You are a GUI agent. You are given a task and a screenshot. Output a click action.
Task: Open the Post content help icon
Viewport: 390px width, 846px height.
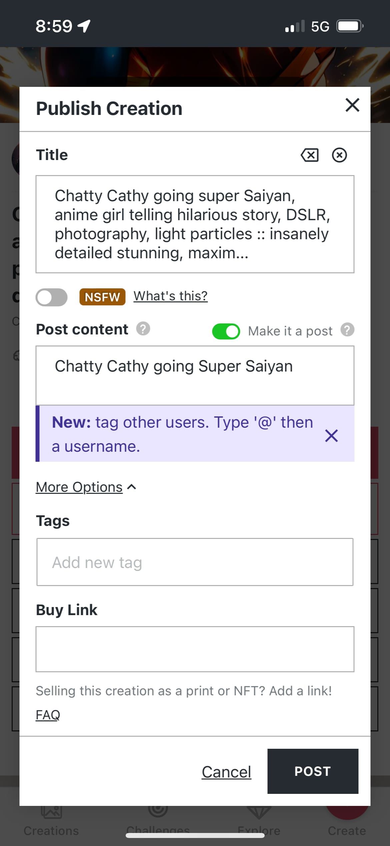click(143, 329)
